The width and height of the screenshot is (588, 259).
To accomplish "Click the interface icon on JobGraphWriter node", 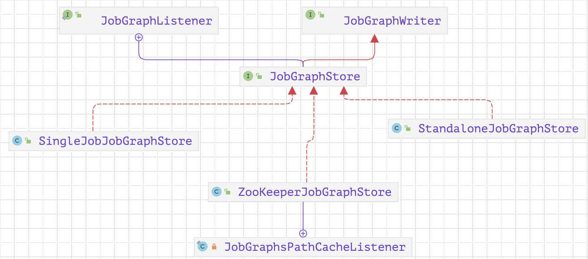I will click(310, 15).
